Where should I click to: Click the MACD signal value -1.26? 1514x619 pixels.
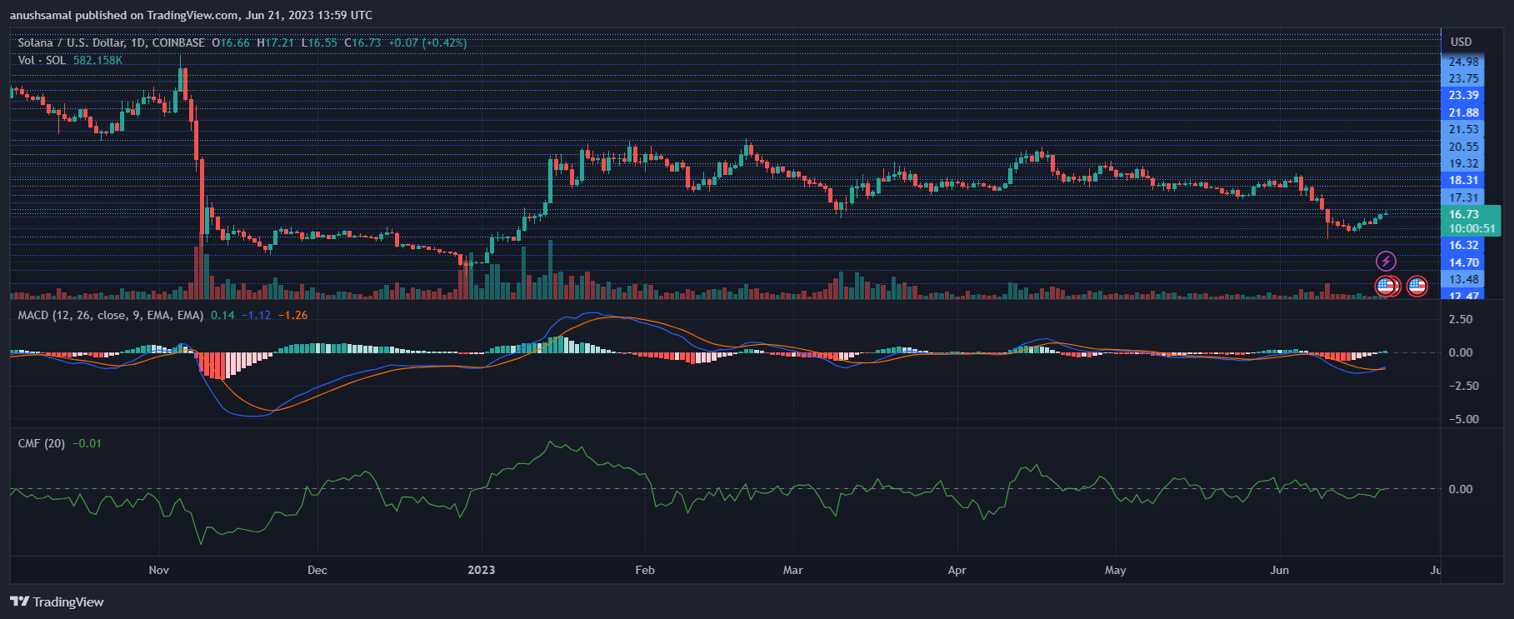[292, 315]
